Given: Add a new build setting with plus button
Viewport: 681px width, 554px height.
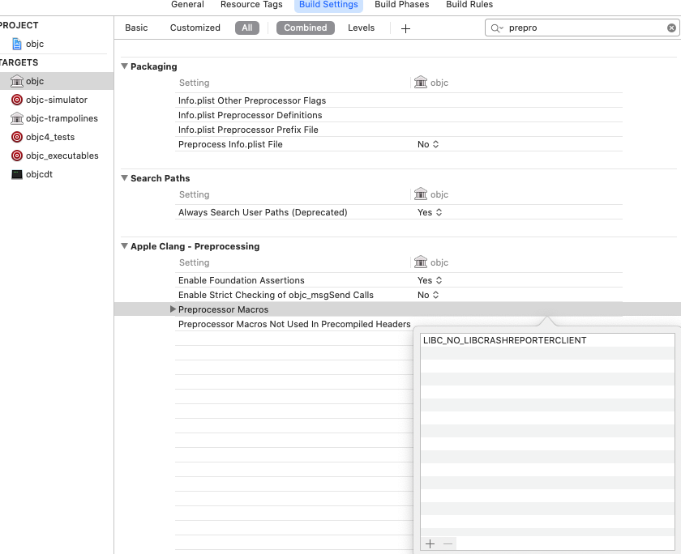Looking at the screenshot, I should coord(405,28).
